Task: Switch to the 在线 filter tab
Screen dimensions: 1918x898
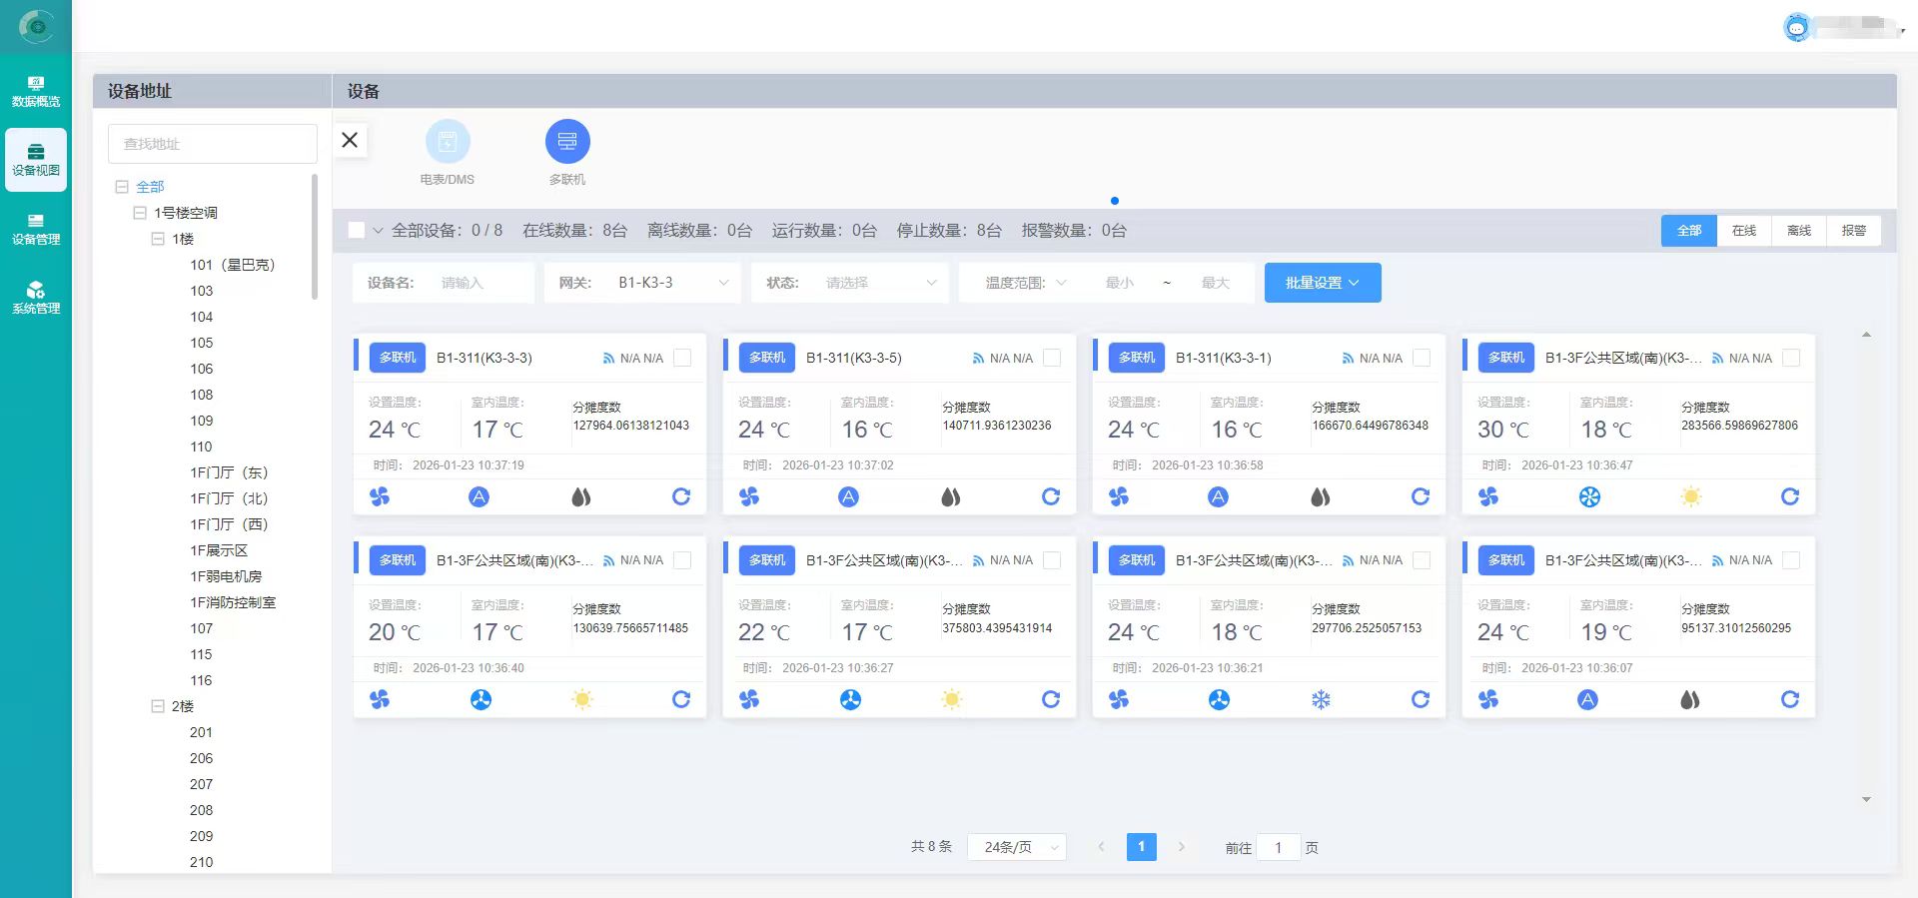Action: pyautogui.click(x=1744, y=231)
